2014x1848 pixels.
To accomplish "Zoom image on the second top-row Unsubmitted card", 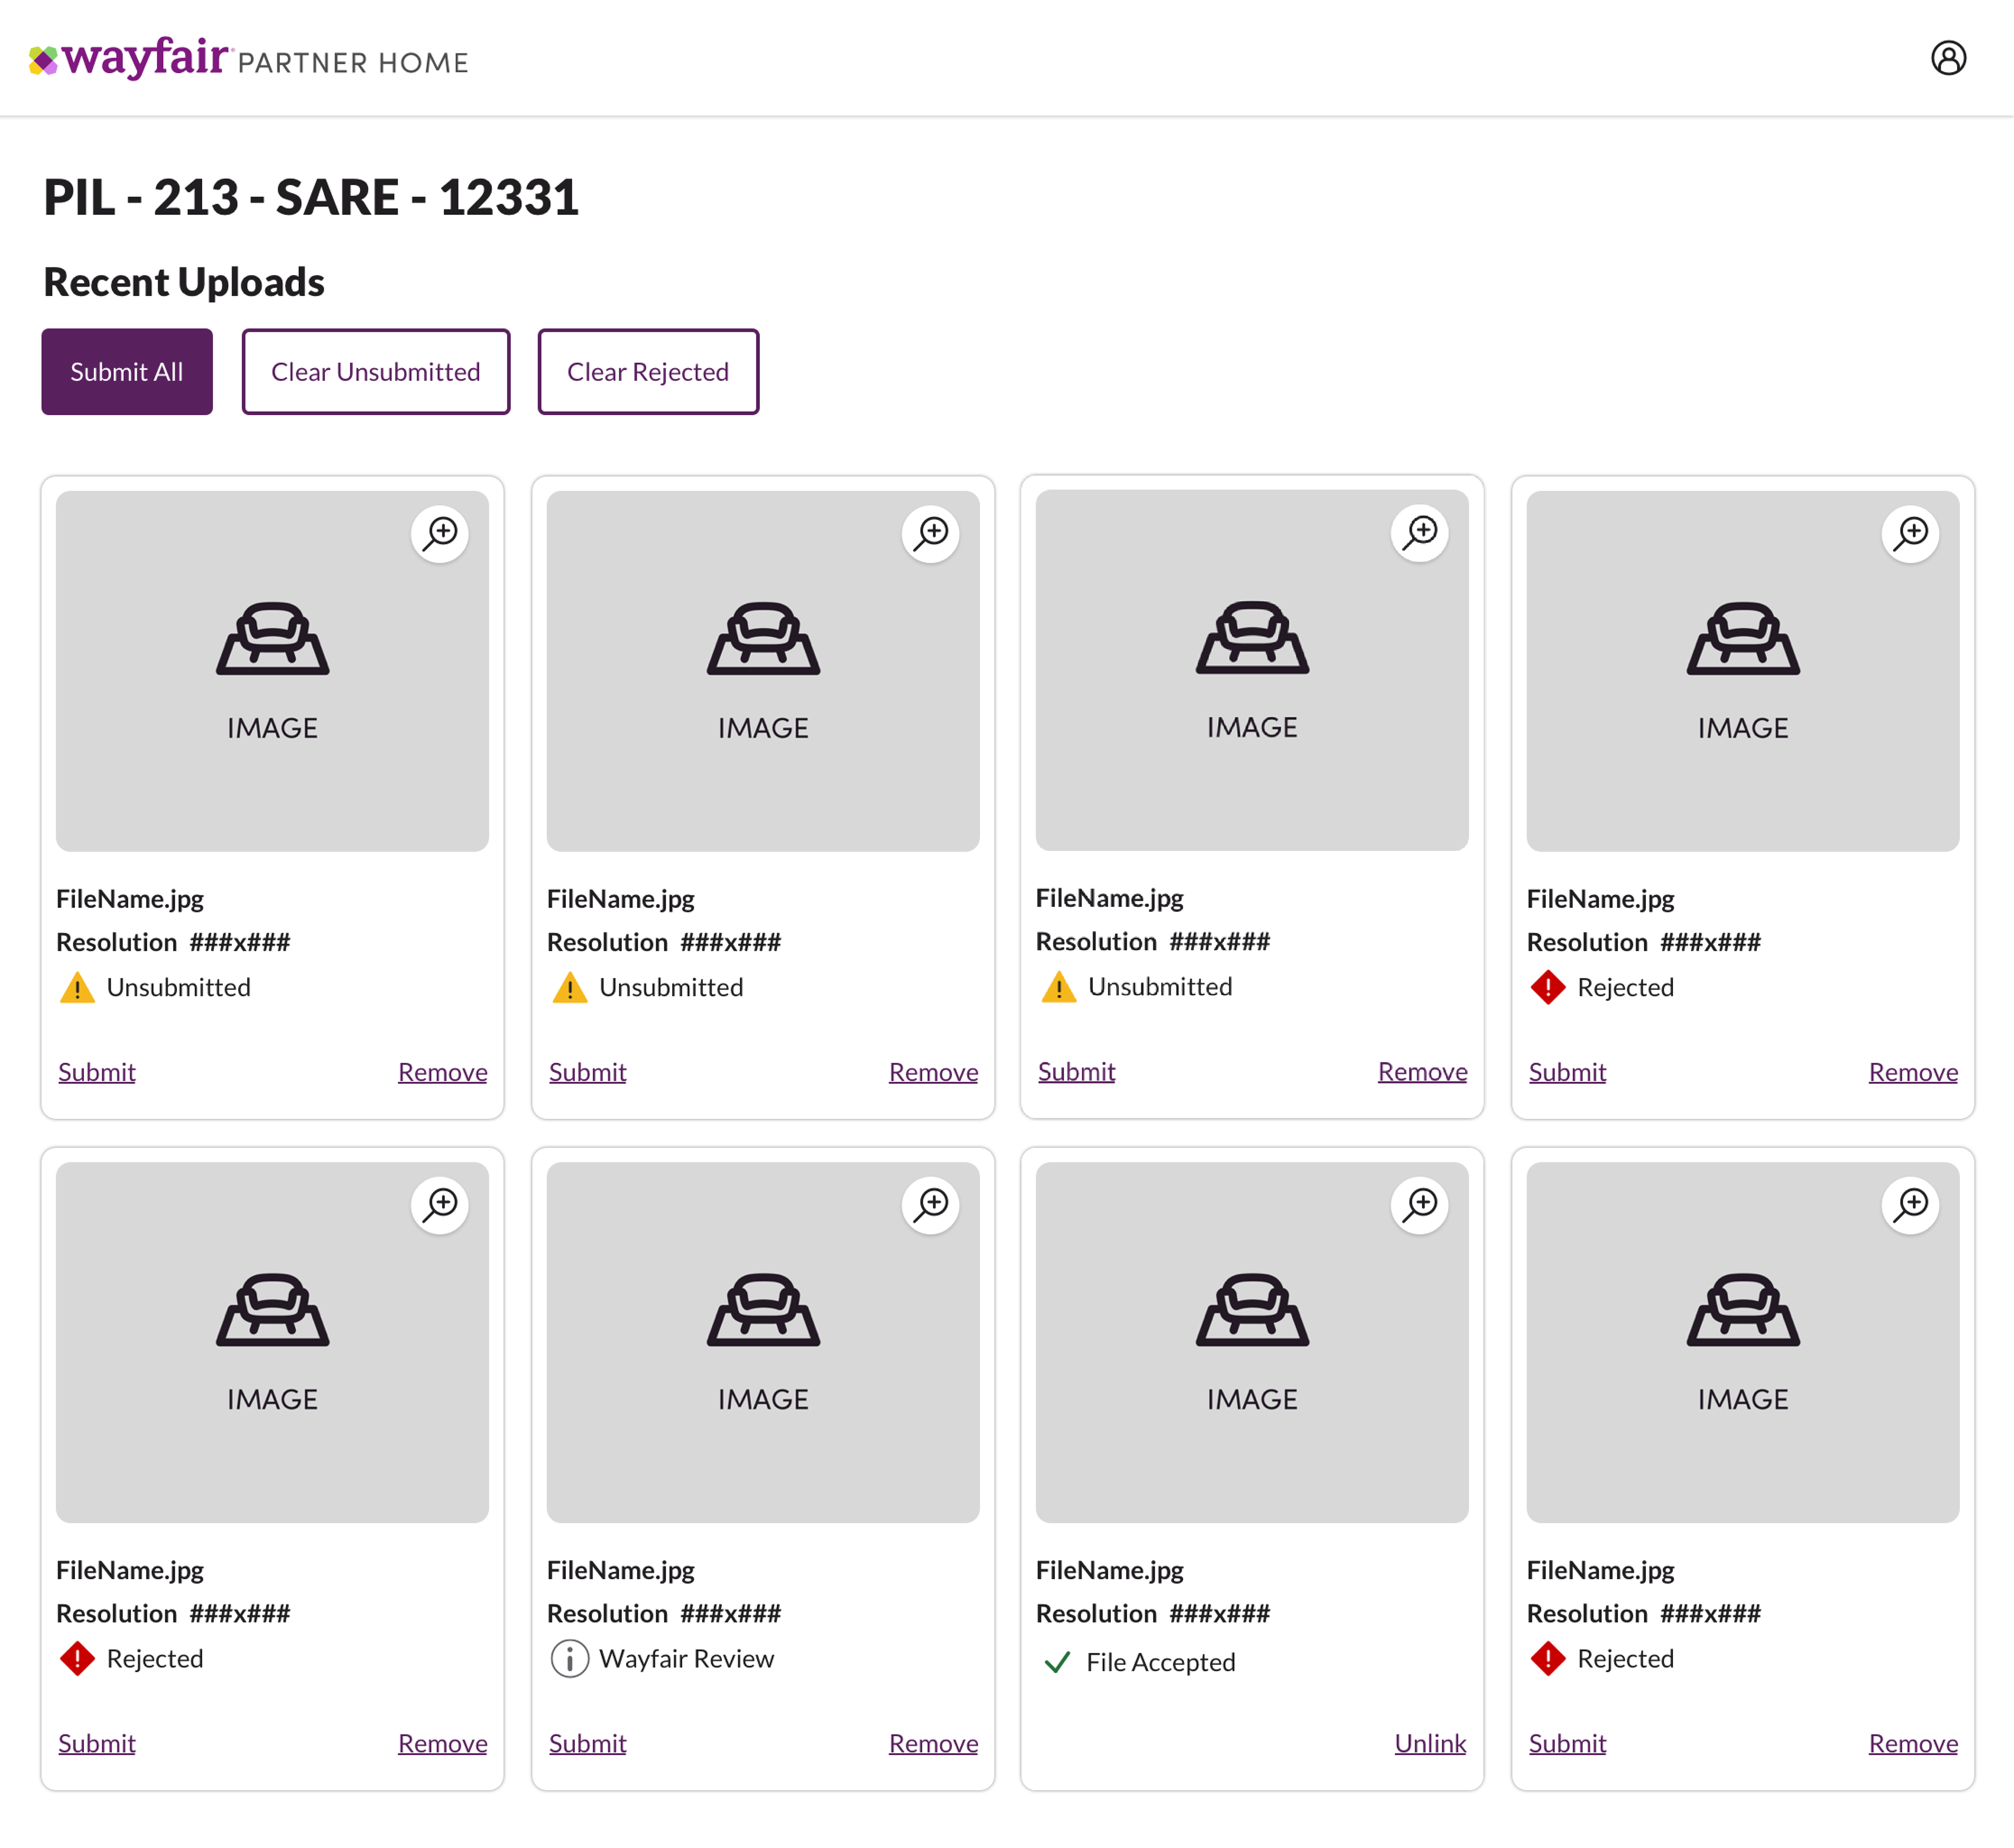I will pyautogui.click(x=930, y=533).
